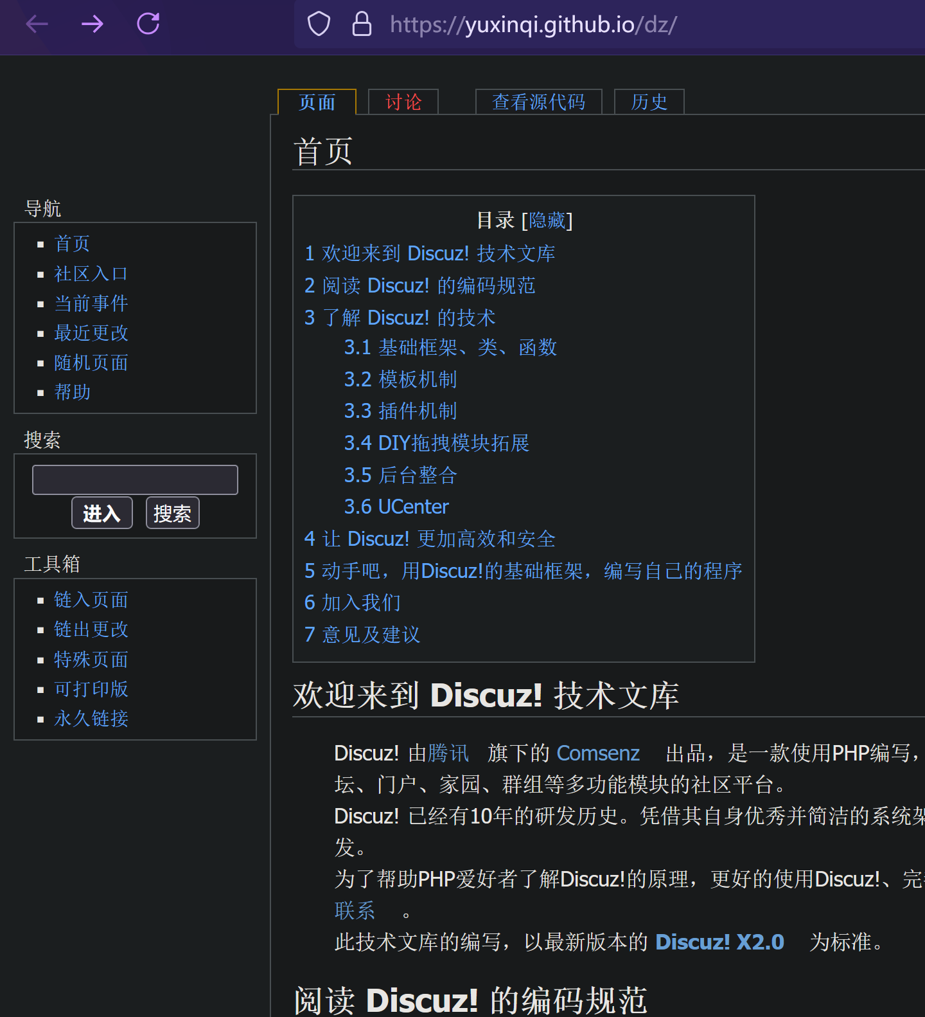Open 可打印版 toolbox link
Image resolution: width=925 pixels, height=1017 pixels.
[91, 689]
